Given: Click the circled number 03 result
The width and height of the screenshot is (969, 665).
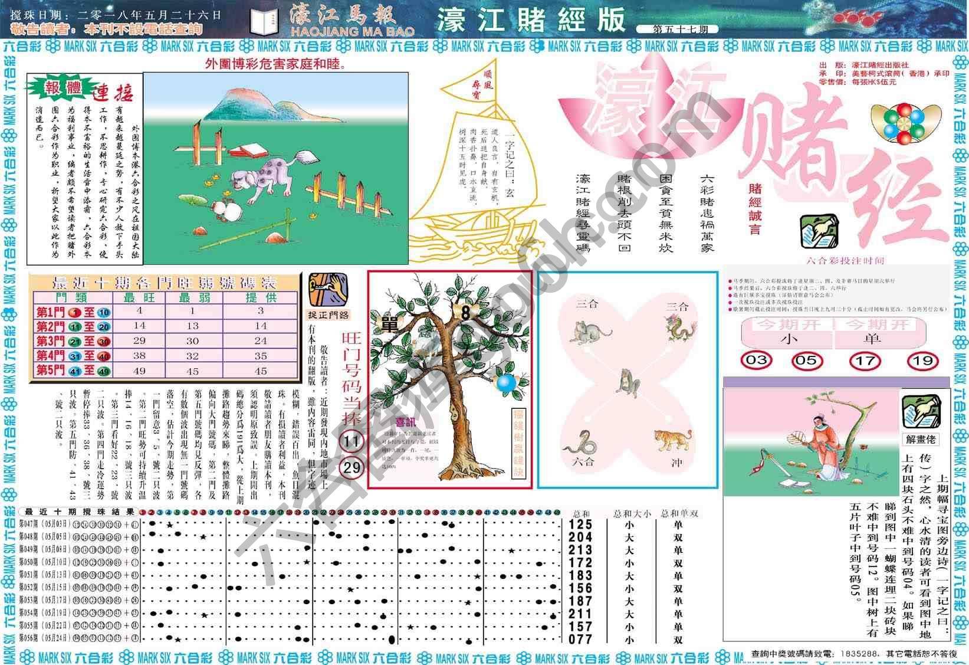Looking at the screenshot, I should point(757,360).
